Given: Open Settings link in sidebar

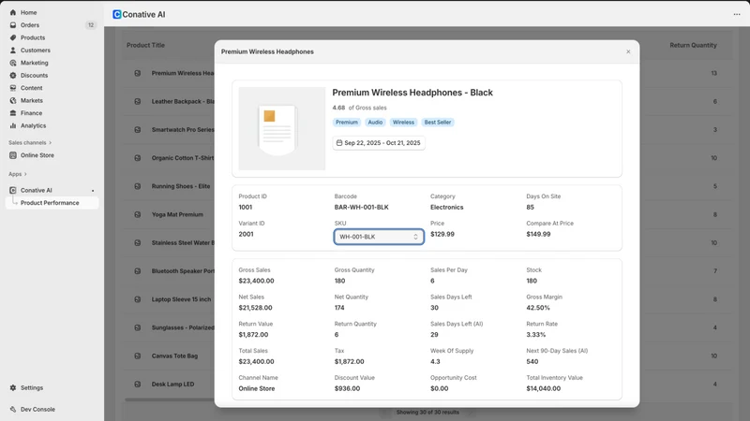Looking at the screenshot, I should click(32, 387).
